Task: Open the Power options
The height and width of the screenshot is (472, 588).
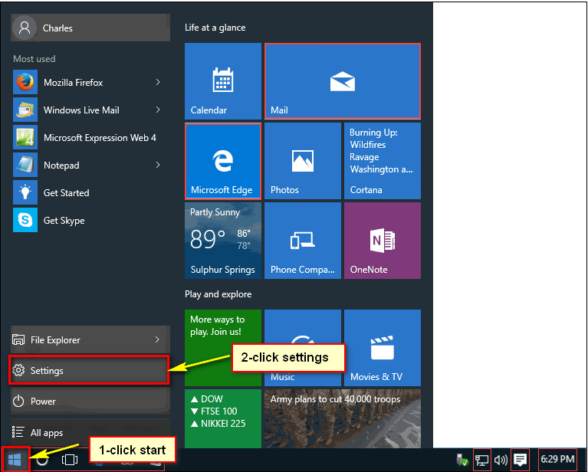Action: [x=90, y=402]
